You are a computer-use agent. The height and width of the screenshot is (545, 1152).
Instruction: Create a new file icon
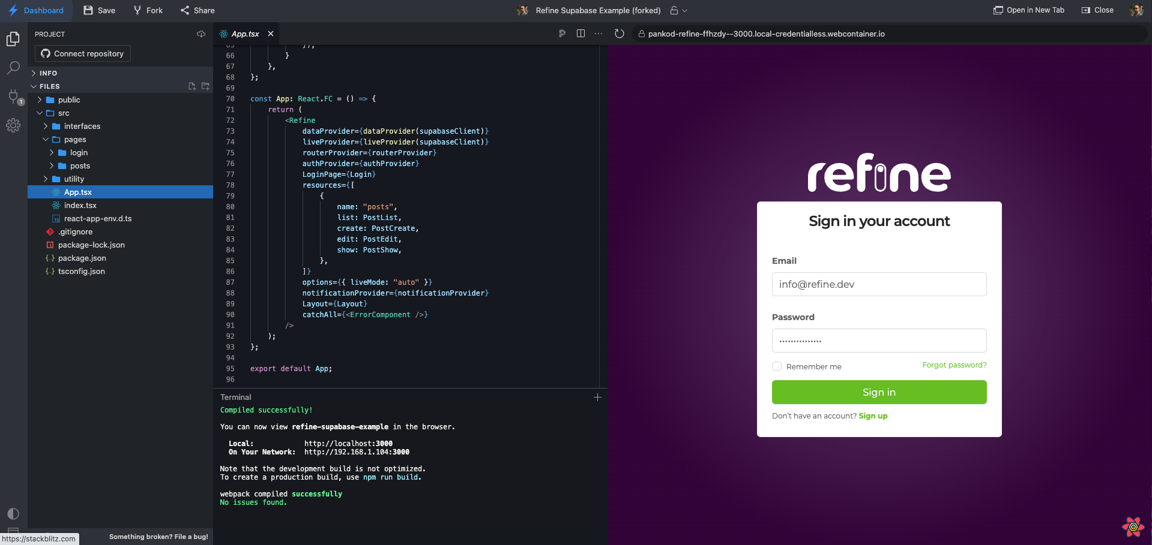point(192,86)
